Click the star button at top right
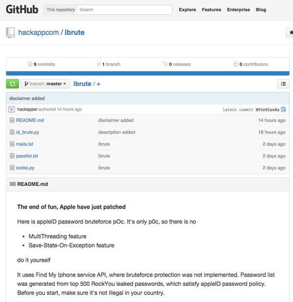Viewport: 293px width, 302px height. (x=290, y=33)
